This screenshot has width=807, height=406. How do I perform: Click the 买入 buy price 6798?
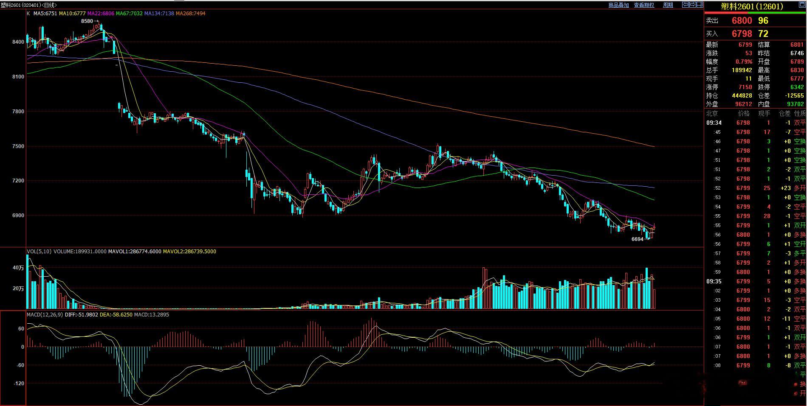click(742, 34)
